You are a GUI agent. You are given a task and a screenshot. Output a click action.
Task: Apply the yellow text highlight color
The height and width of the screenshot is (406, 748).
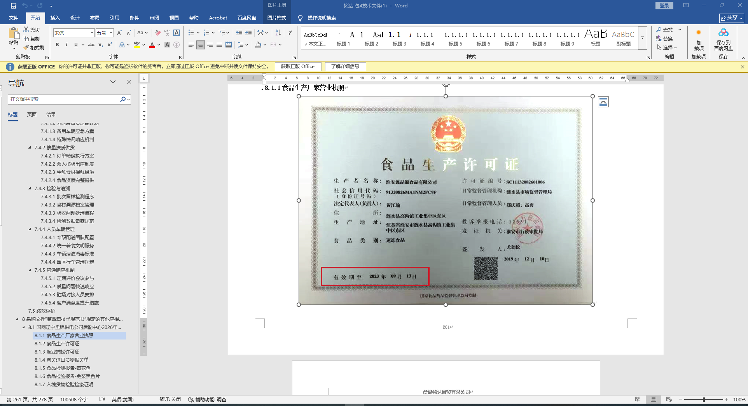tap(137, 45)
